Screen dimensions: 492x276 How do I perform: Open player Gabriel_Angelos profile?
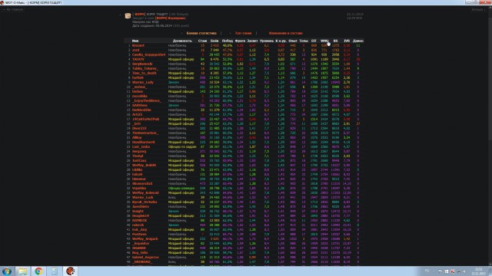click(x=145, y=258)
